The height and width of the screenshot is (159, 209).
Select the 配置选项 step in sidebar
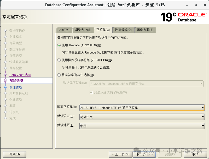[16, 81]
